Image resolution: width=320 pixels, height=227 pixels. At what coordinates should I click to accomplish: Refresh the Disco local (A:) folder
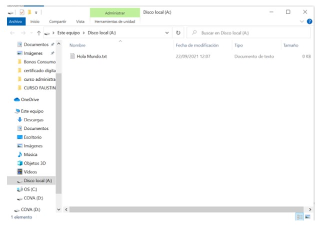tap(178, 33)
